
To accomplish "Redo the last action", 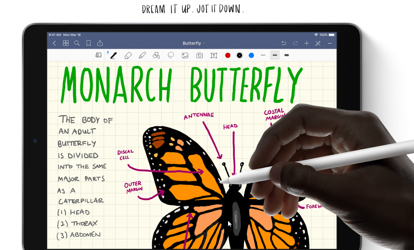I will point(295,43).
